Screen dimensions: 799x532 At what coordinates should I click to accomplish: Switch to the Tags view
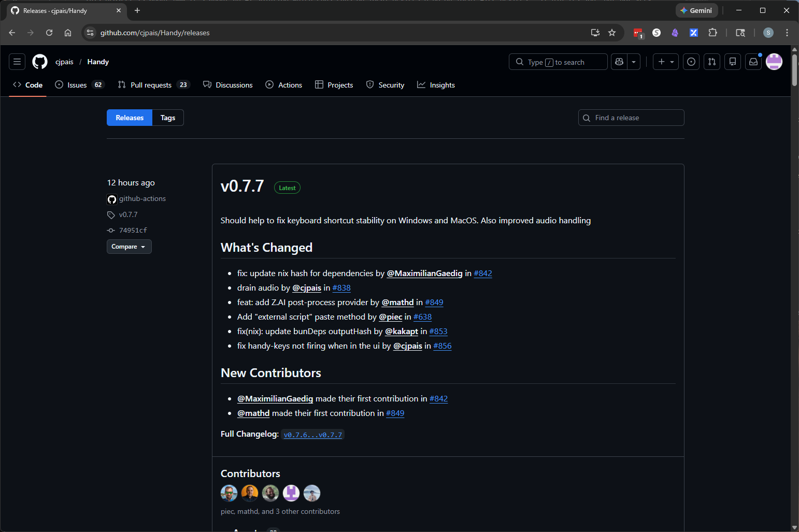coord(167,118)
